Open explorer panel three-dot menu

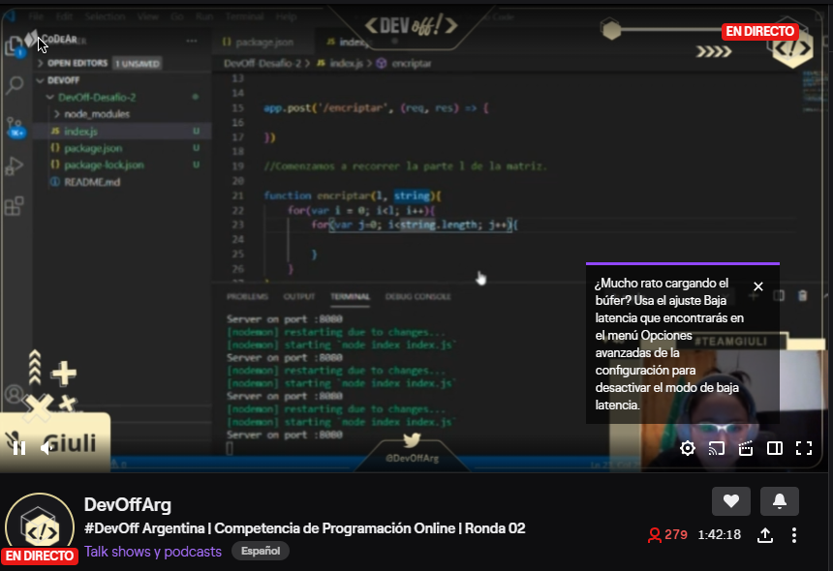coord(192,41)
